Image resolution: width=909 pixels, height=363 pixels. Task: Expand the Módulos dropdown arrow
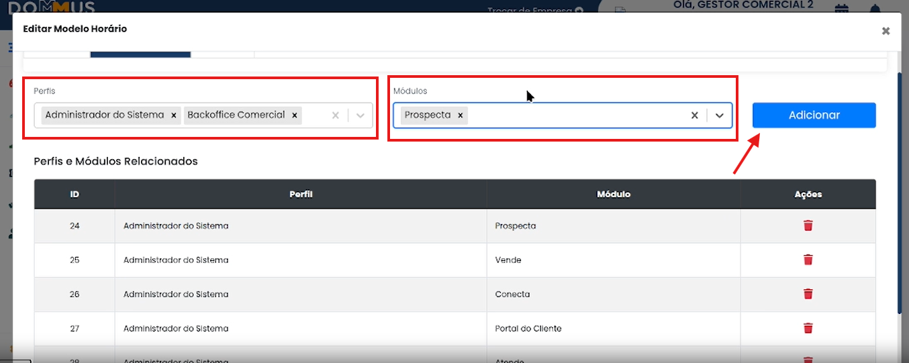pyautogui.click(x=720, y=115)
